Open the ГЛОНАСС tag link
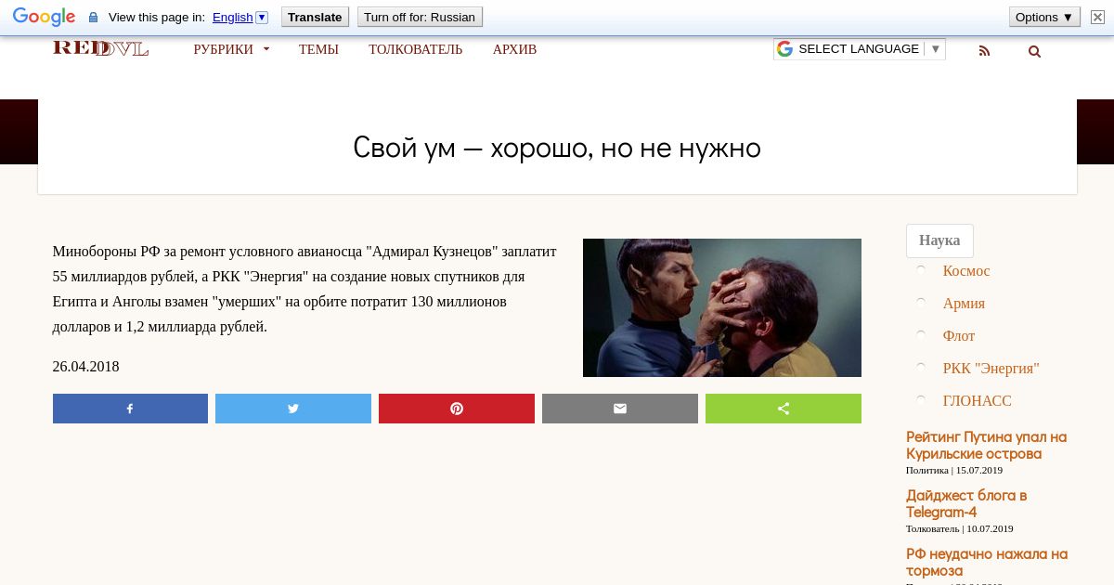The width and height of the screenshot is (1114, 585). click(978, 400)
